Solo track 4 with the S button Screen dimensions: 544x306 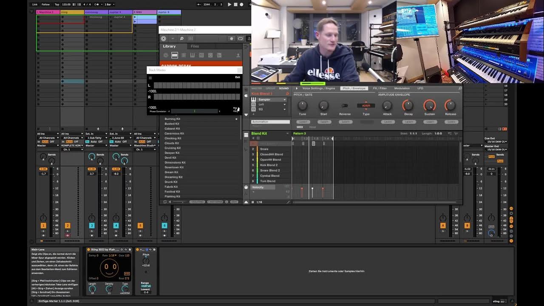(116, 231)
